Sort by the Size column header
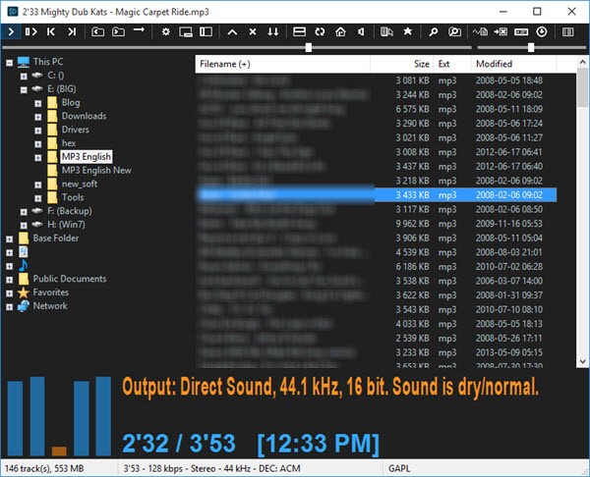The width and height of the screenshot is (590, 477). coord(401,64)
